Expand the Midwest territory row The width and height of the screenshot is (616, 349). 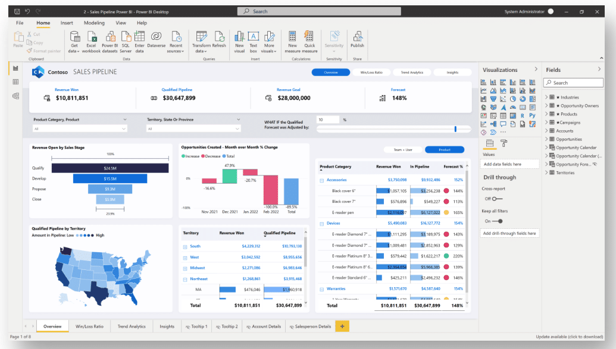click(x=185, y=268)
